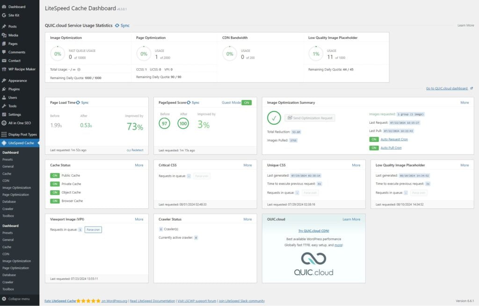This screenshot has height=306, width=479.
Task: Click Learn More beside usage statistics
Action: tap(466, 25)
